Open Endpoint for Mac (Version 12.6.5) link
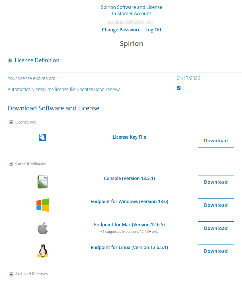The width and height of the screenshot is (242, 281). pyautogui.click(x=129, y=225)
